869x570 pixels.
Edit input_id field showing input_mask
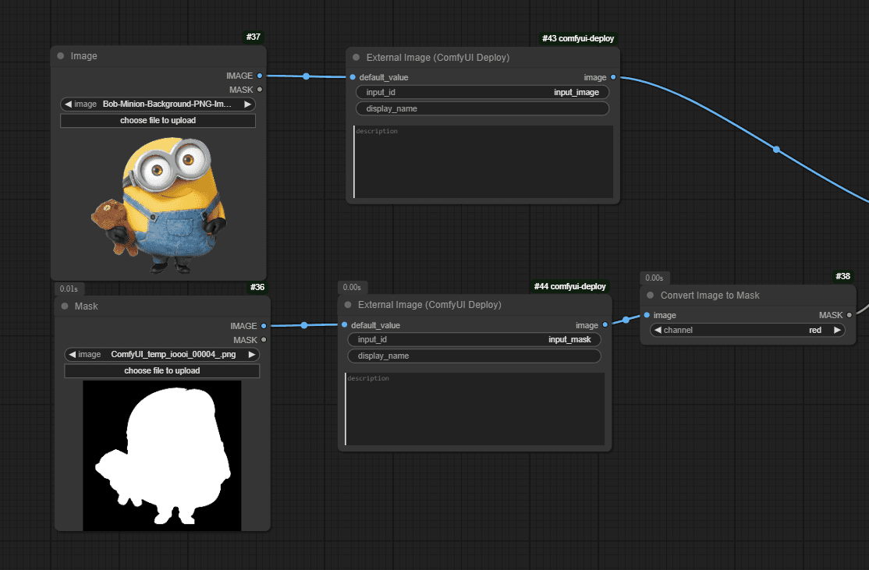(474, 339)
